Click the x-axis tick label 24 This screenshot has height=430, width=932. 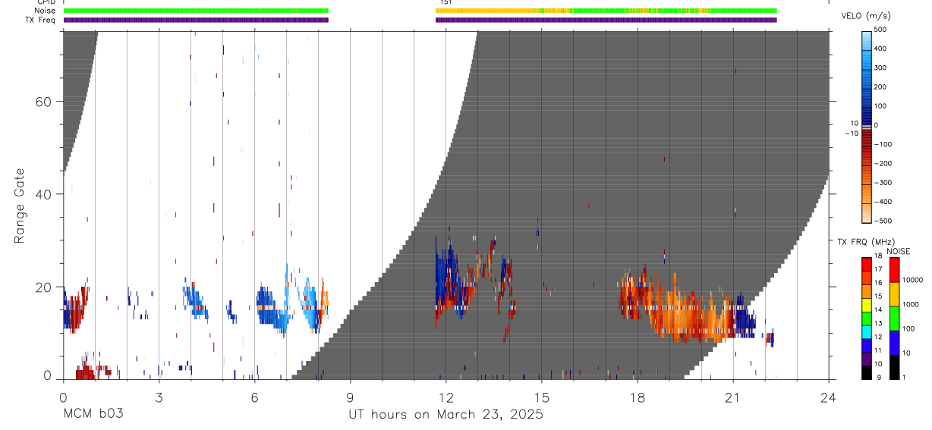pos(829,397)
